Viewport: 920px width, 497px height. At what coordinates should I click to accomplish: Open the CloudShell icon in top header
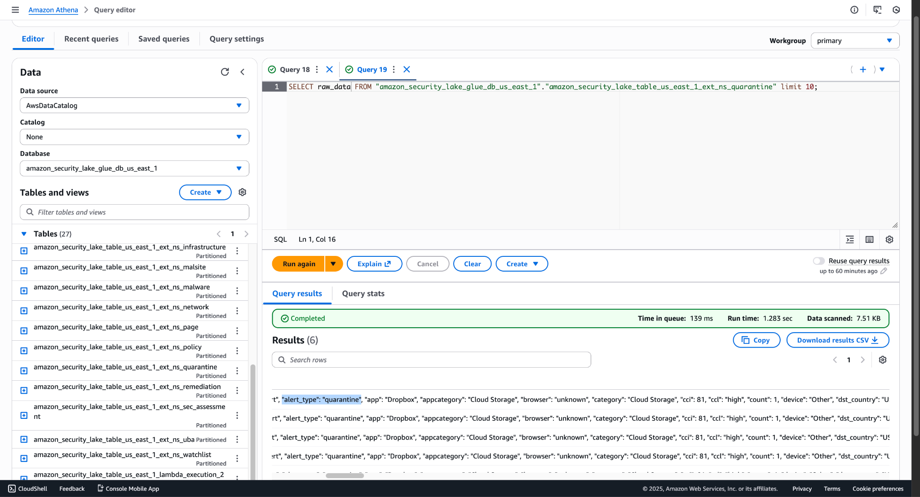[x=877, y=10]
